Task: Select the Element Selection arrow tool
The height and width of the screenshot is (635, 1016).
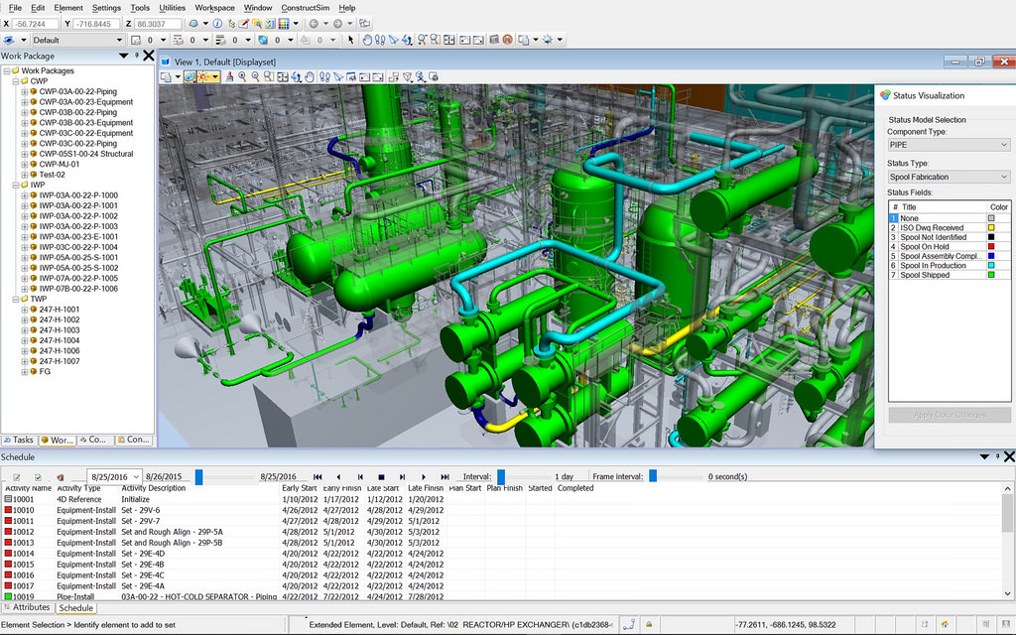Action: click(350, 38)
